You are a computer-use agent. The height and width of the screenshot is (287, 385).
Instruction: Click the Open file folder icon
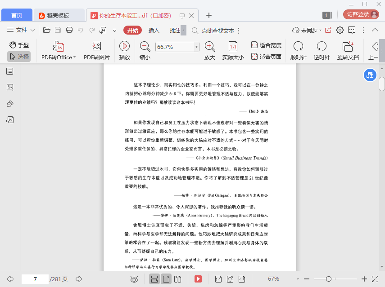click(47, 30)
